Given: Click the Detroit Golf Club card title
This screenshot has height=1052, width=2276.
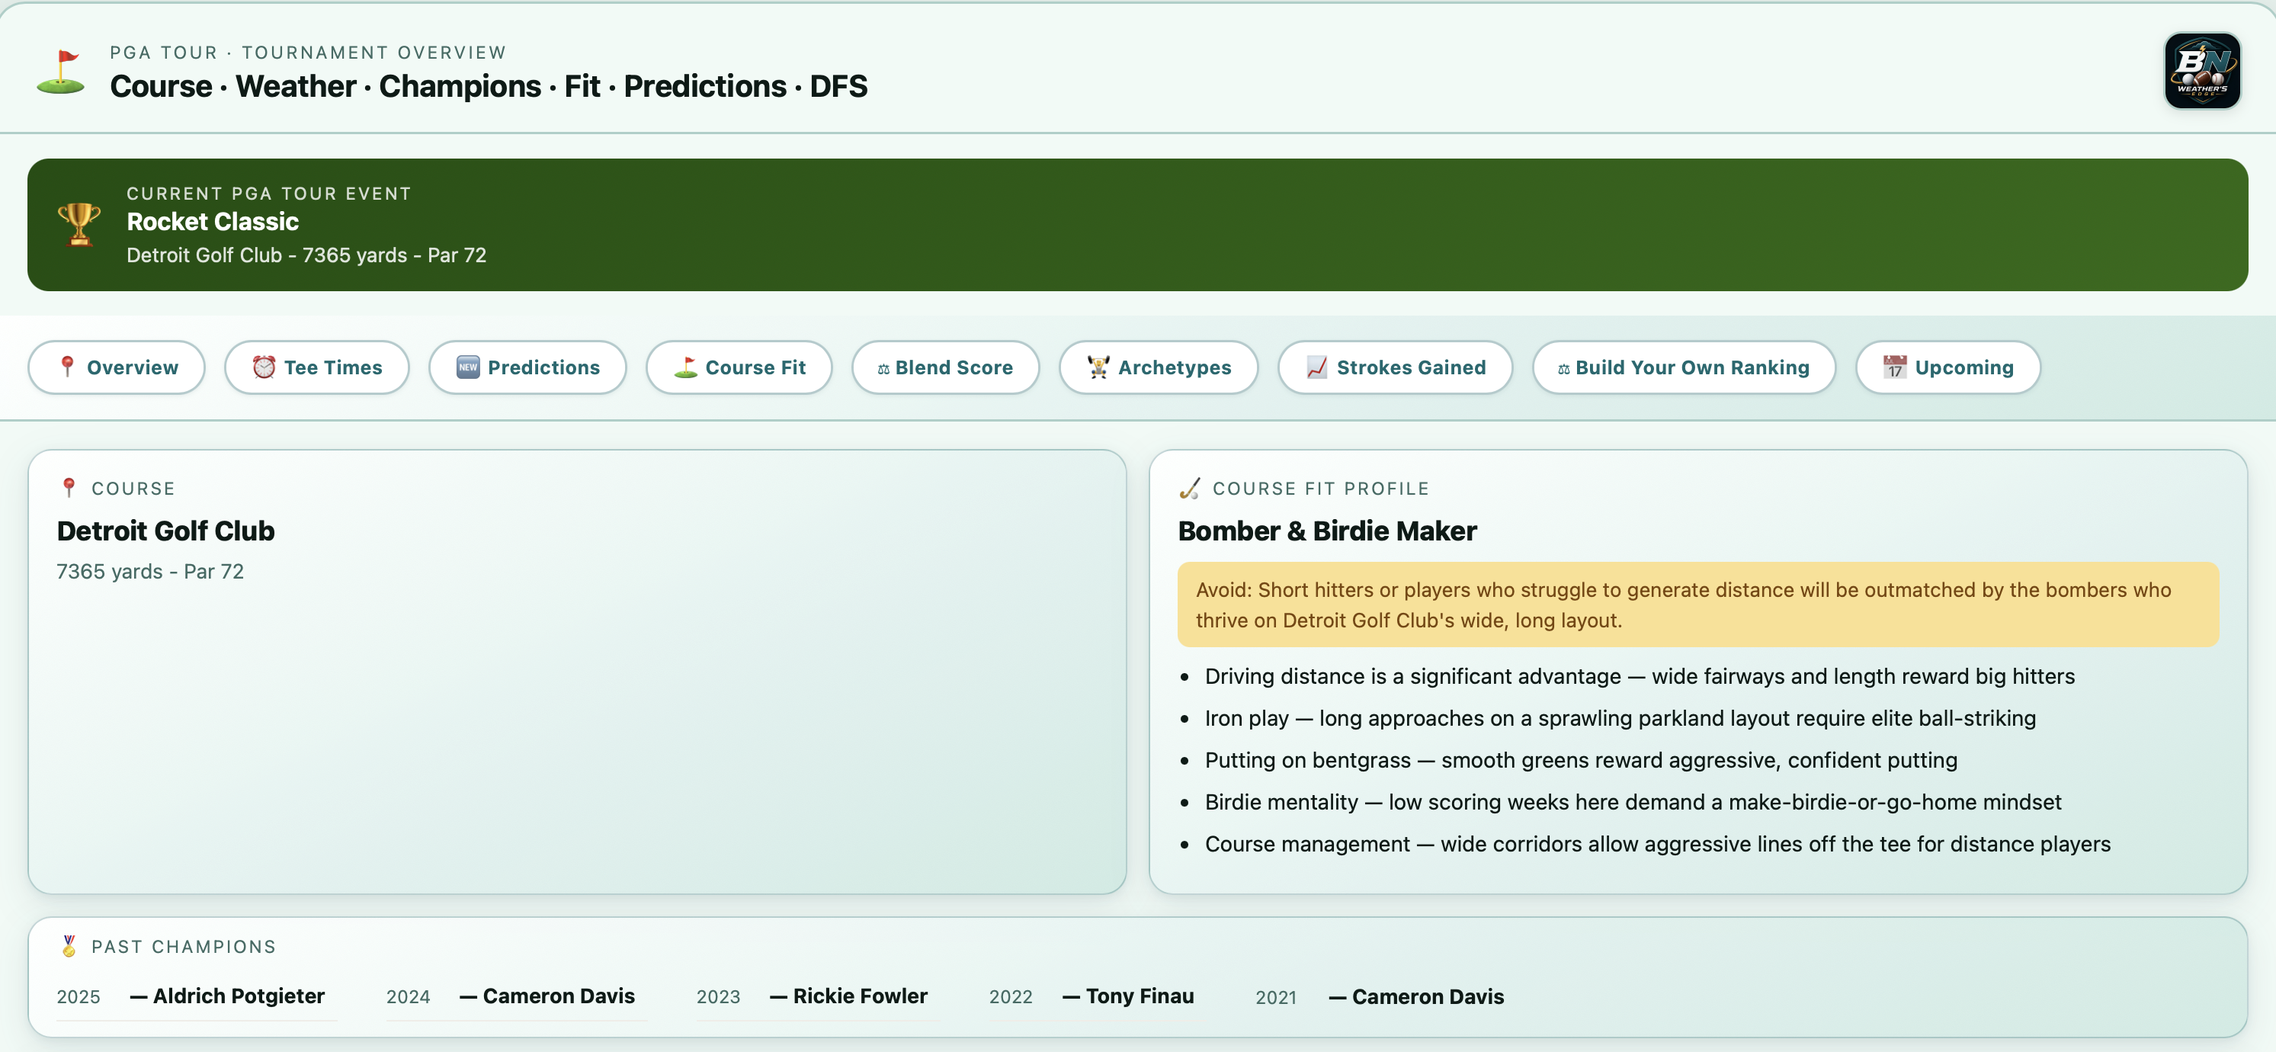Looking at the screenshot, I should pyautogui.click(x=166, y=531).
